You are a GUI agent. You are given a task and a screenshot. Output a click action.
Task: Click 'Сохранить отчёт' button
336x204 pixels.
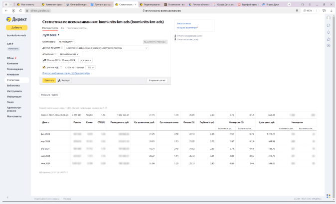(157, 80)
